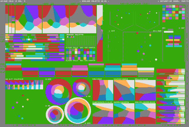Screen dimensions: 189x127
Task: Select the Orange/Azure desaturation chart
Action: tap(124, 90)
